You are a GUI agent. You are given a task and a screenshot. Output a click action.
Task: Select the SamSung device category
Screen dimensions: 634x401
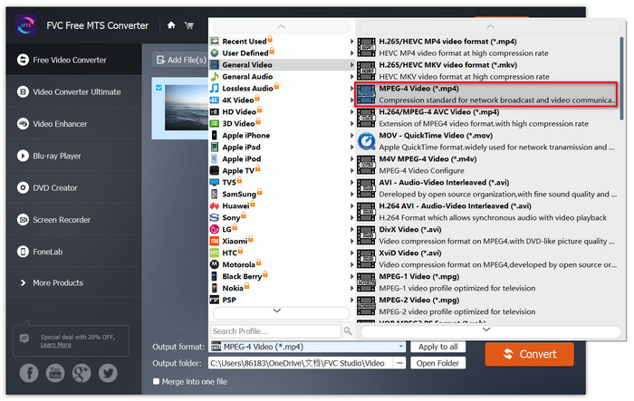(282, 194)
